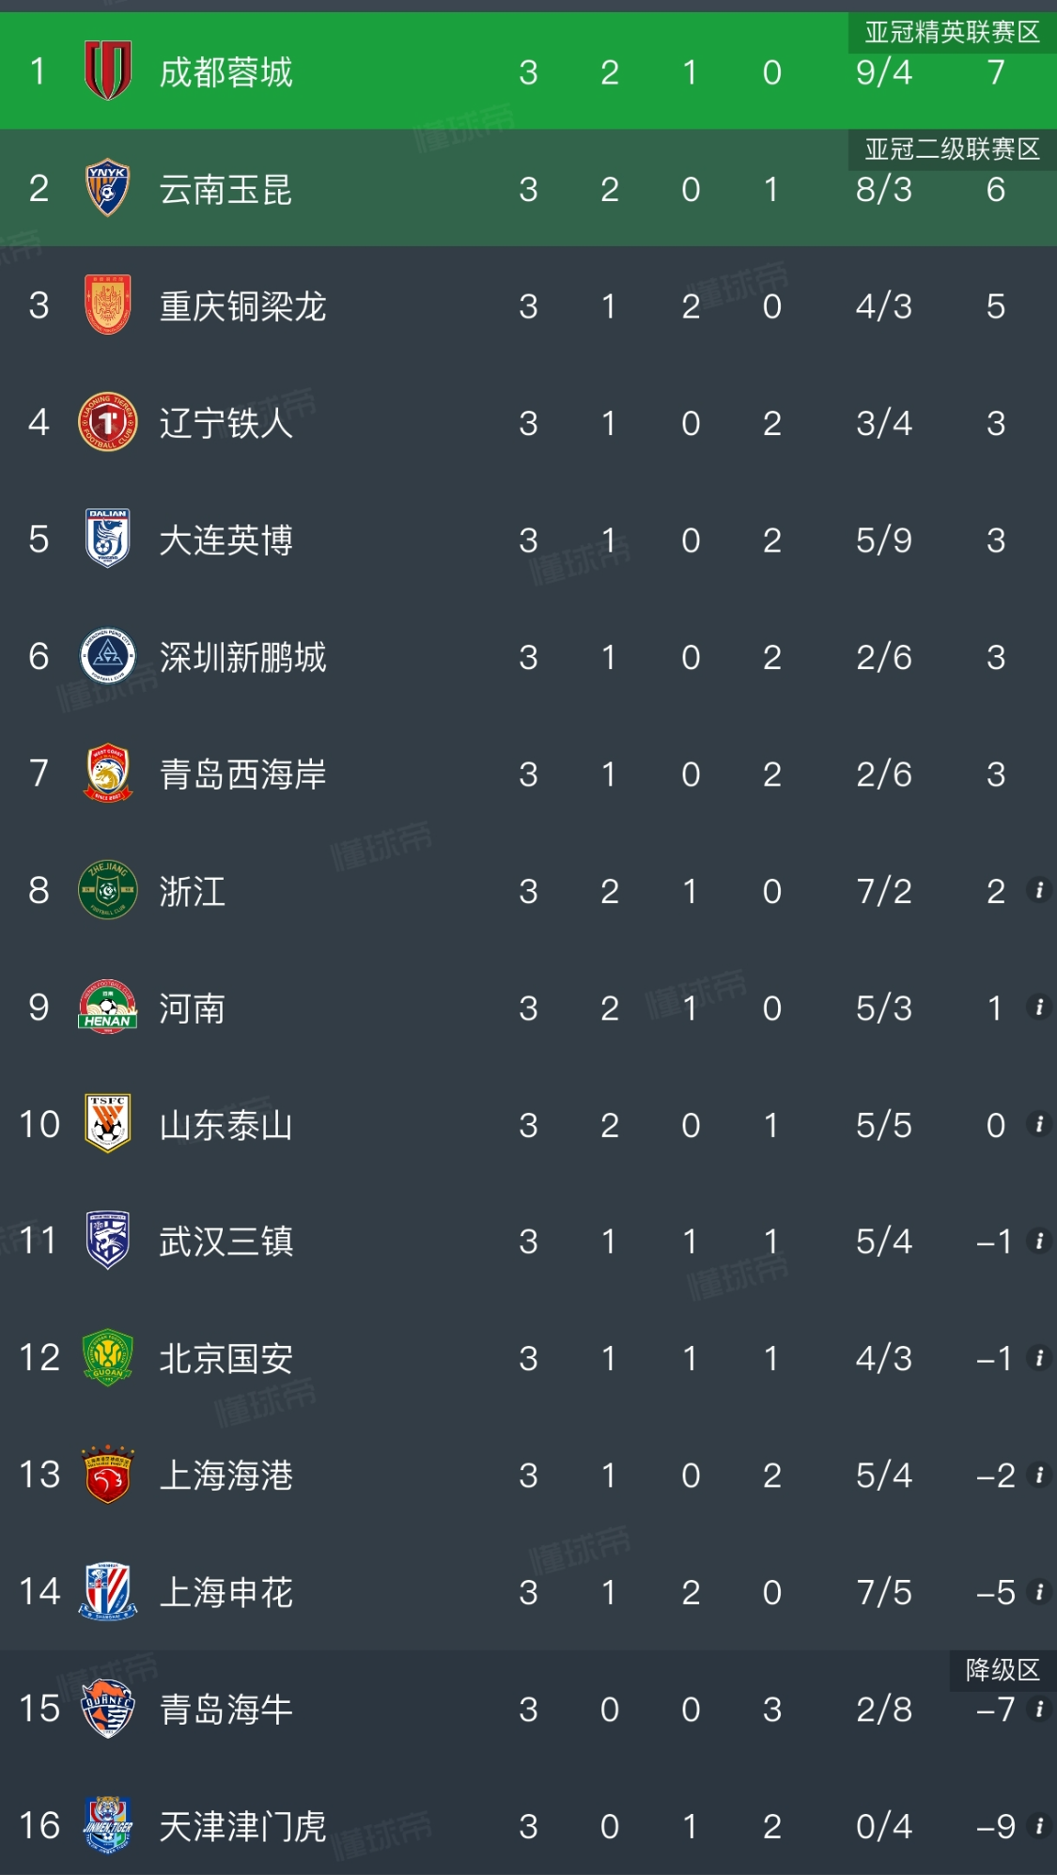Show points info icon for 浙江
Image resolution: width=1057 pixels, height=1875 pixels.
(x=1039, y=890)
